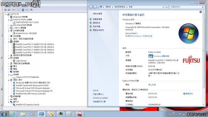Select Hitachi HTS727575A9E364 disk

[27, 77]
